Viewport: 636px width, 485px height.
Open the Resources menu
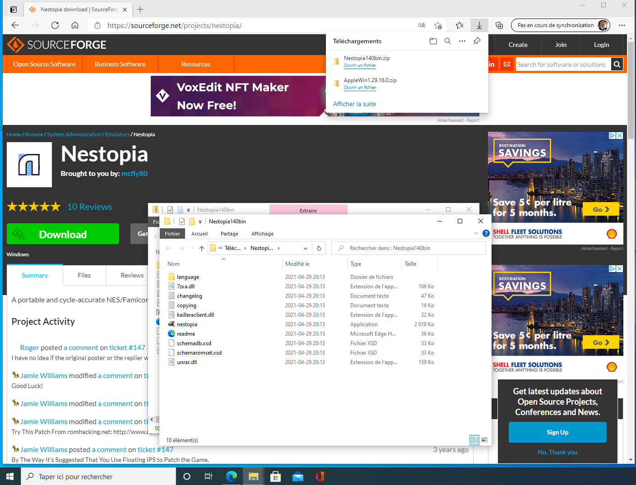[x=196, y=64]
